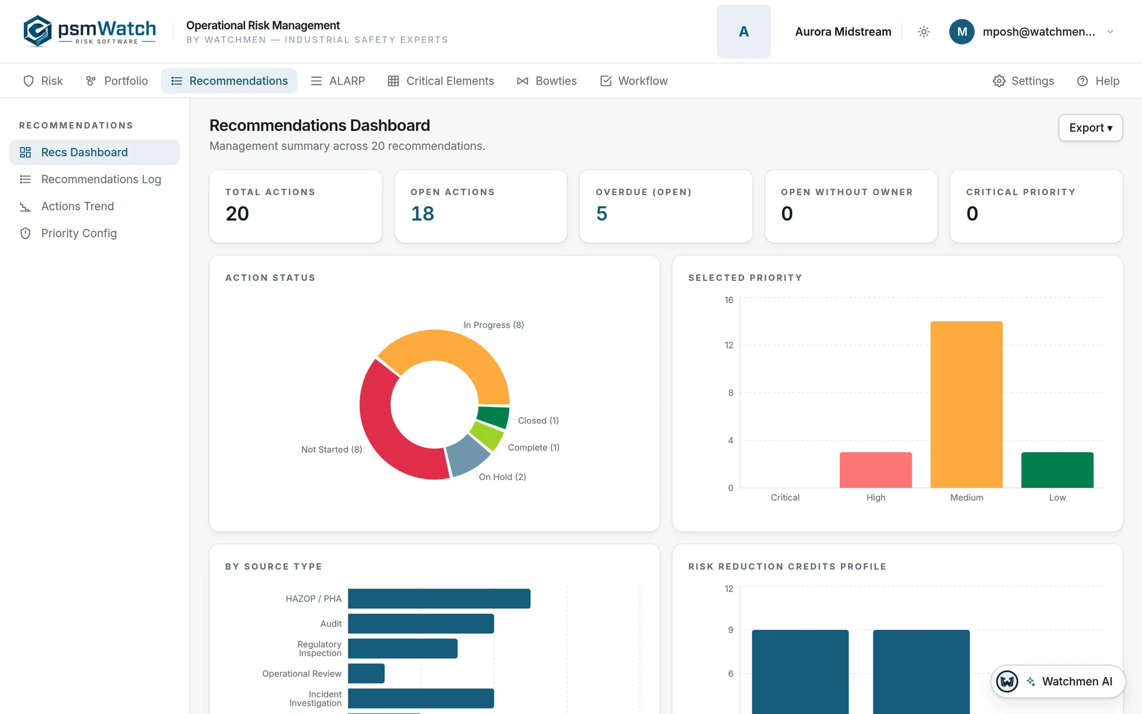The height and width of the screenshot is (714, 1142).
Task: Open the Critical Elements tab
Action: coord(441,81)
